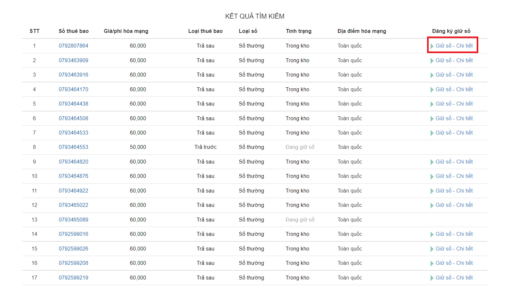Open phone number 0792807864

pos(73,46)
